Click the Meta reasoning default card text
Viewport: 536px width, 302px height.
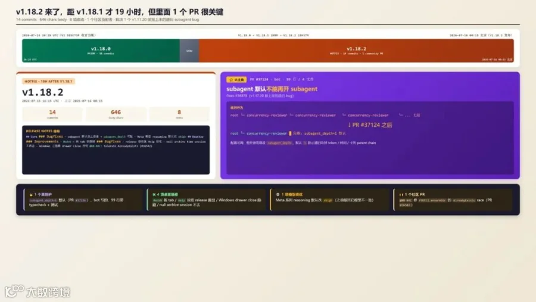pos(325,200)
